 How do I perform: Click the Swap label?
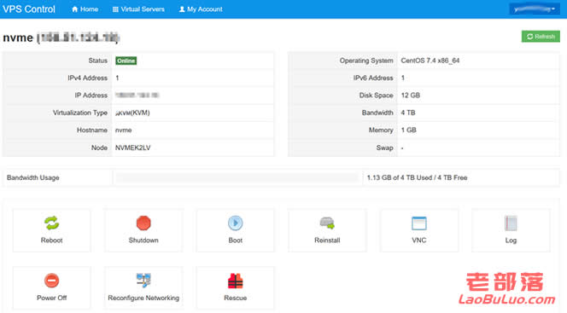[384, 148]
